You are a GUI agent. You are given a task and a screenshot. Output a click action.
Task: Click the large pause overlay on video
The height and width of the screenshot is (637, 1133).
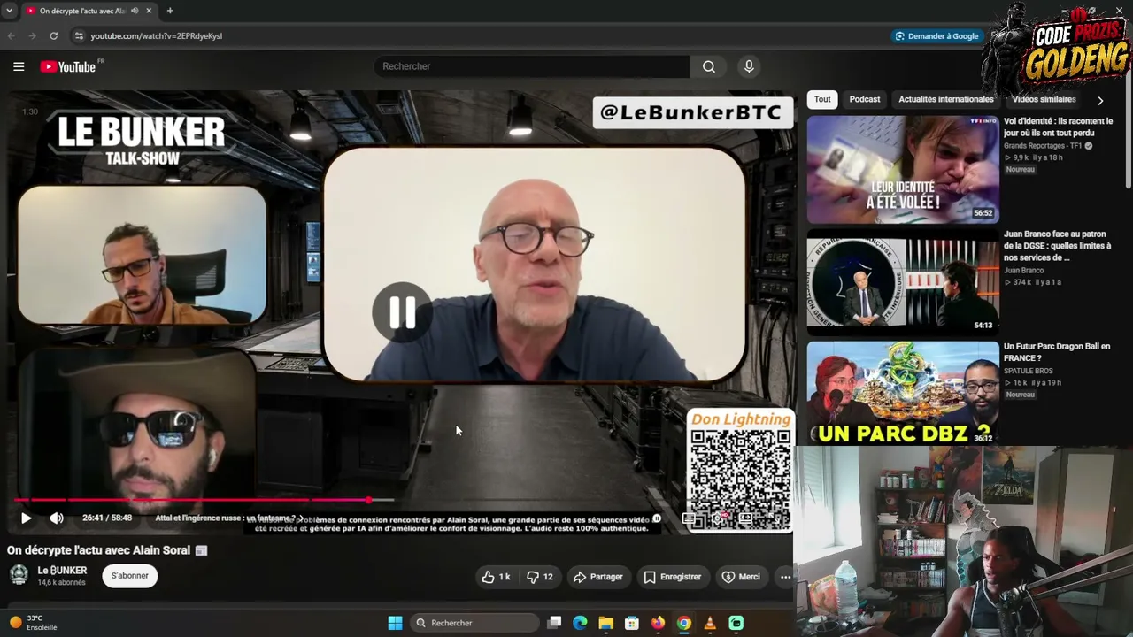[x=402, y=311]
